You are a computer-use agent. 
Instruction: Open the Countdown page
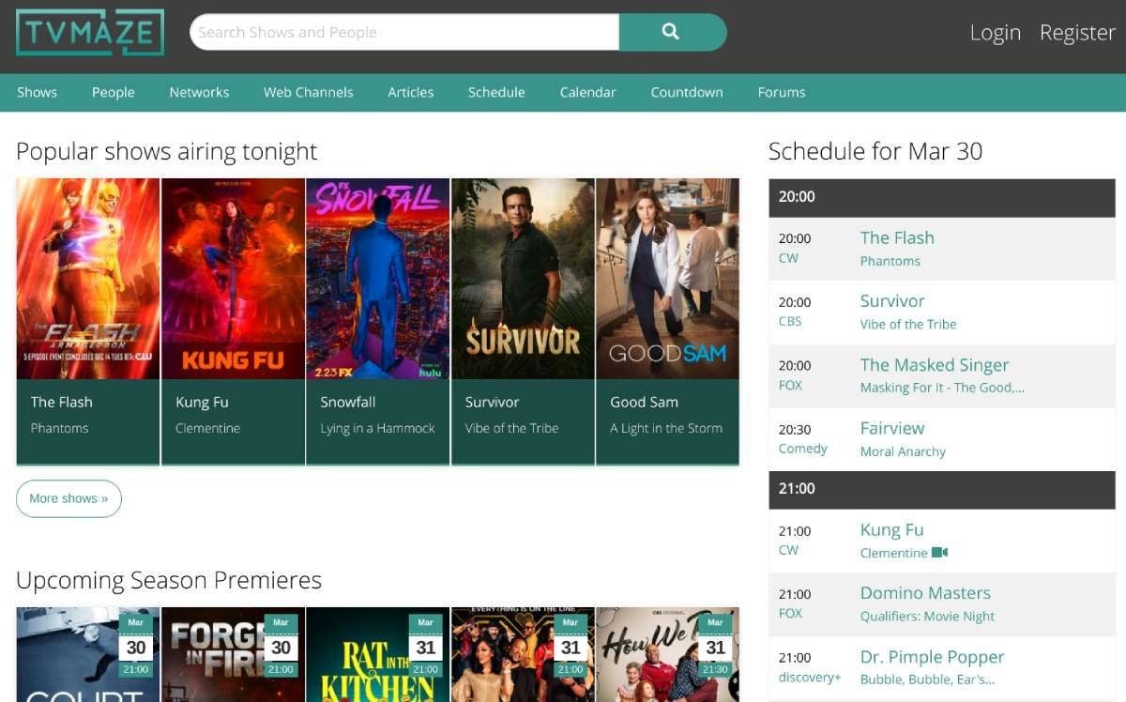coord(687,92)
